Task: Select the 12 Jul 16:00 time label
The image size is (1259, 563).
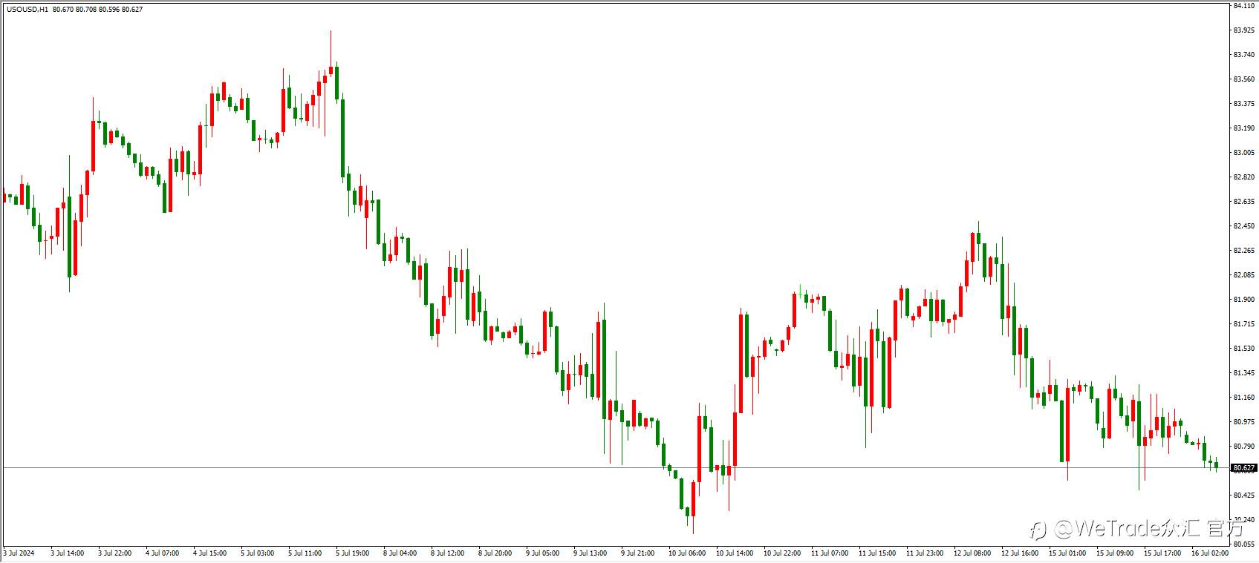Action: pyautogui.click(x=1020, y=553)
